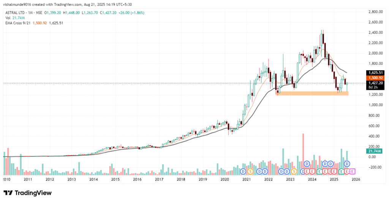Image resolution: width=389 pixels, height=202 pixels.
Task: Click the 2,800.00 price axis label
Action: (x=376, y=12)
